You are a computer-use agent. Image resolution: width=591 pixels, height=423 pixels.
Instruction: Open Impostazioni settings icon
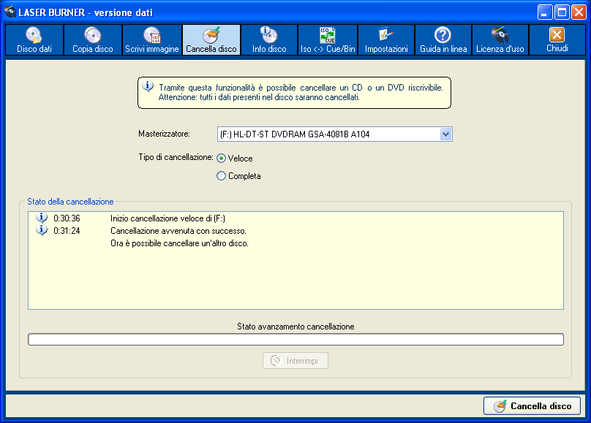pyautogui.click(x=386, y=39)
